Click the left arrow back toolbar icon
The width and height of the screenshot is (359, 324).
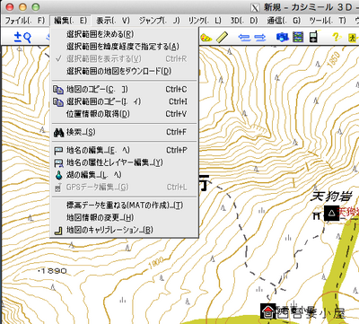(244, 38)
